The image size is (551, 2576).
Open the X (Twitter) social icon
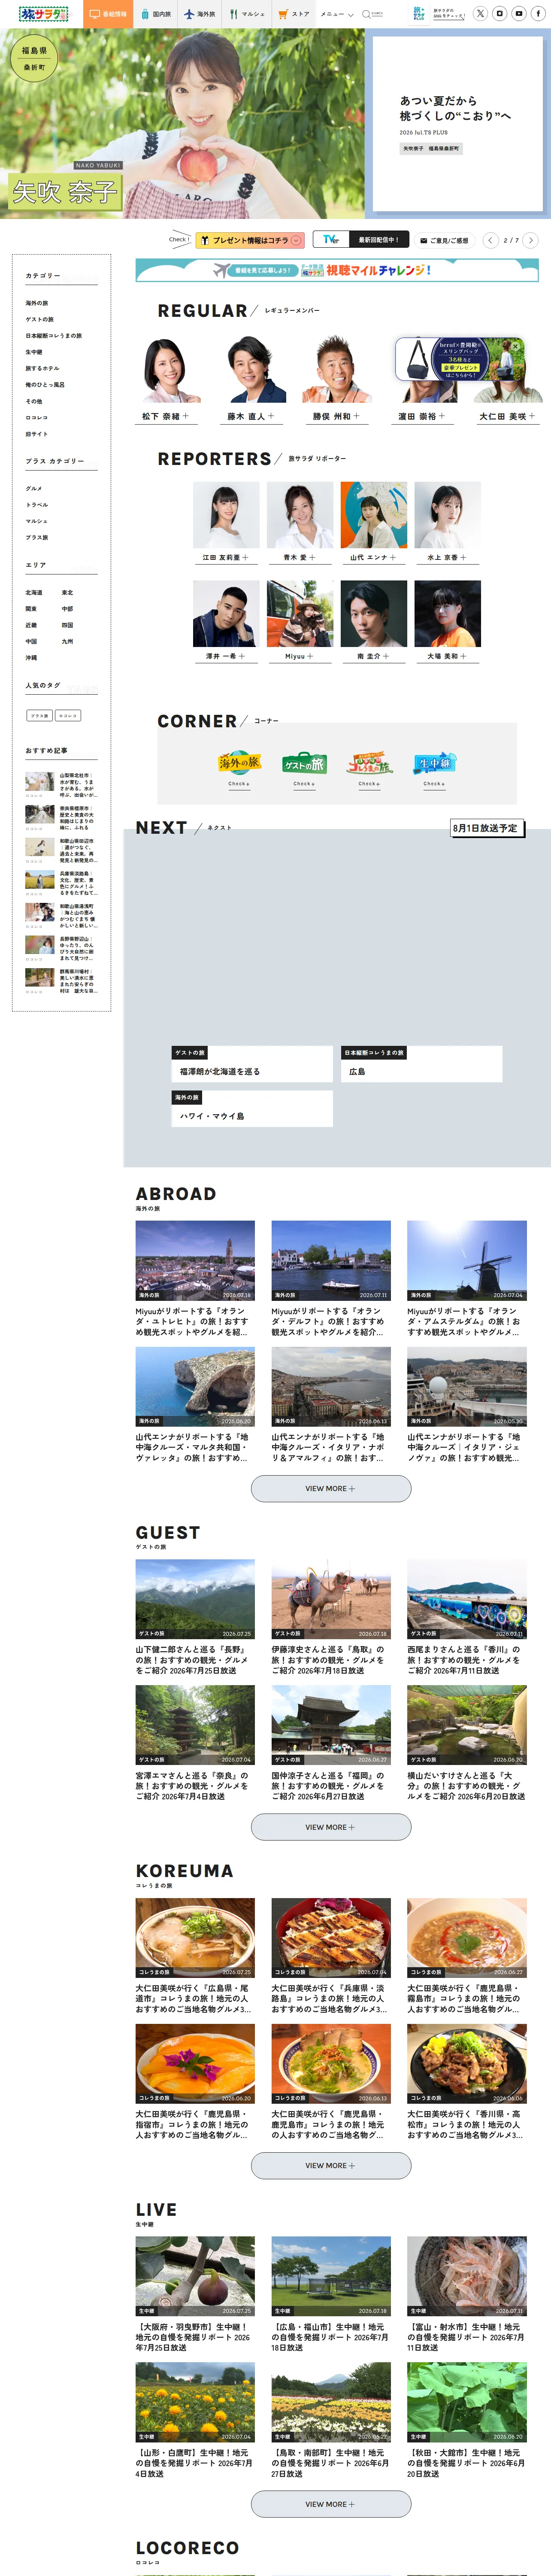point(480,14)
